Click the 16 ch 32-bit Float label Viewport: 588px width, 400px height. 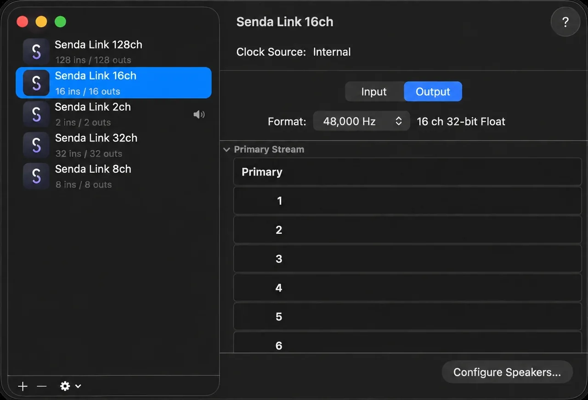[461, 122]
